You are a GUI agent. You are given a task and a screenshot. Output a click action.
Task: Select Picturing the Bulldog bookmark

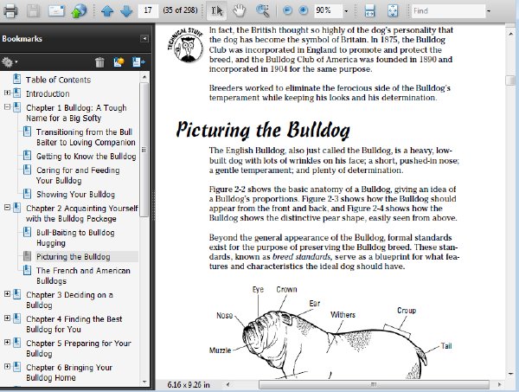[74, 257]
